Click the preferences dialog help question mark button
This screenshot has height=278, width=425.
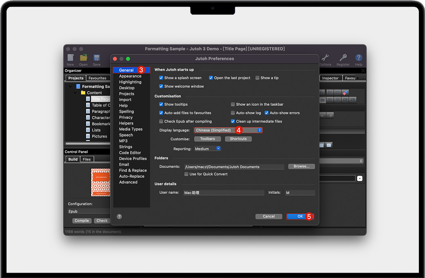point(119,217)
